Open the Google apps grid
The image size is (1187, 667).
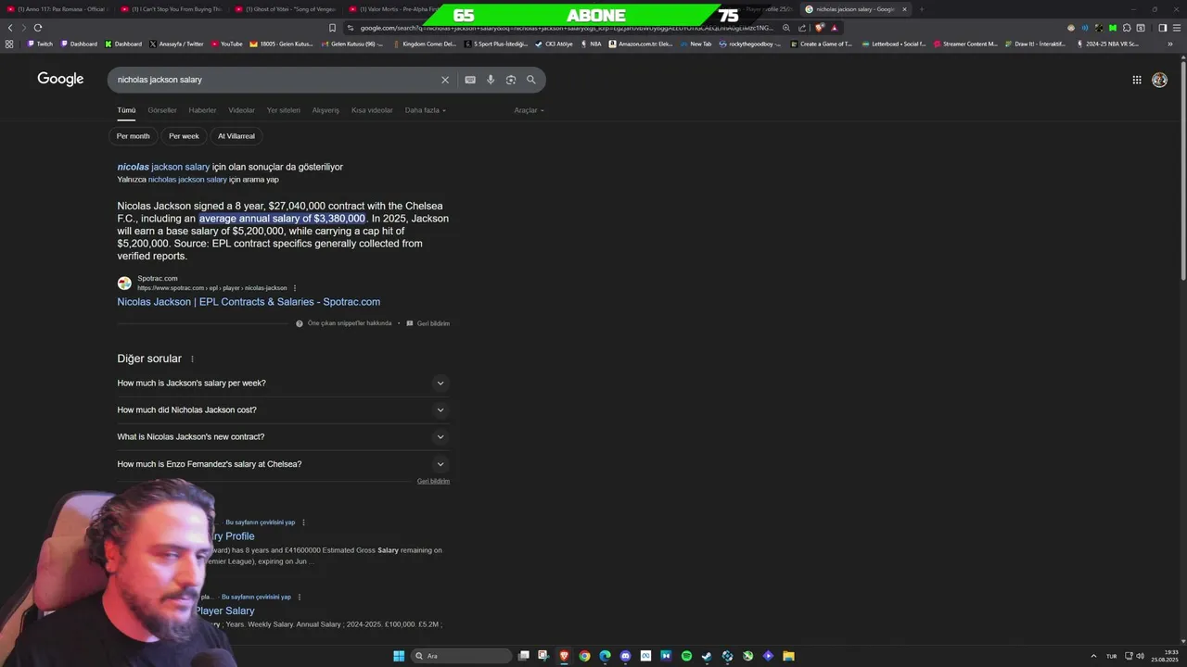(1137, 80)
